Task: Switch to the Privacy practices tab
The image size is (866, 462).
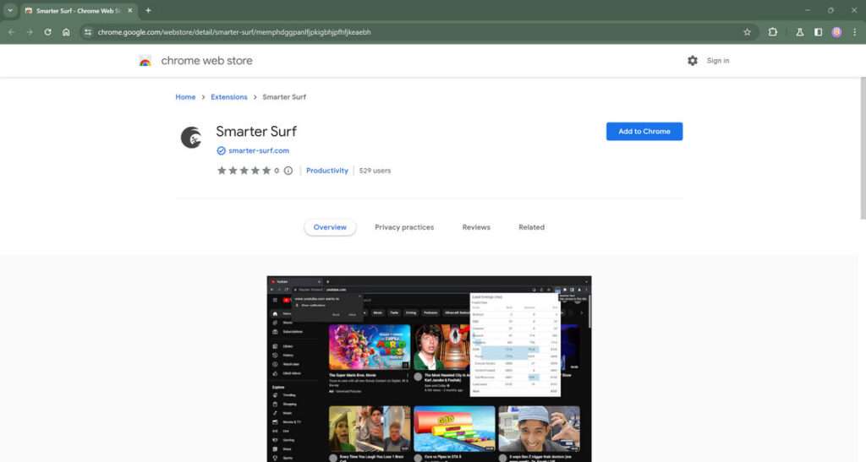Action: tap(404, 227)
